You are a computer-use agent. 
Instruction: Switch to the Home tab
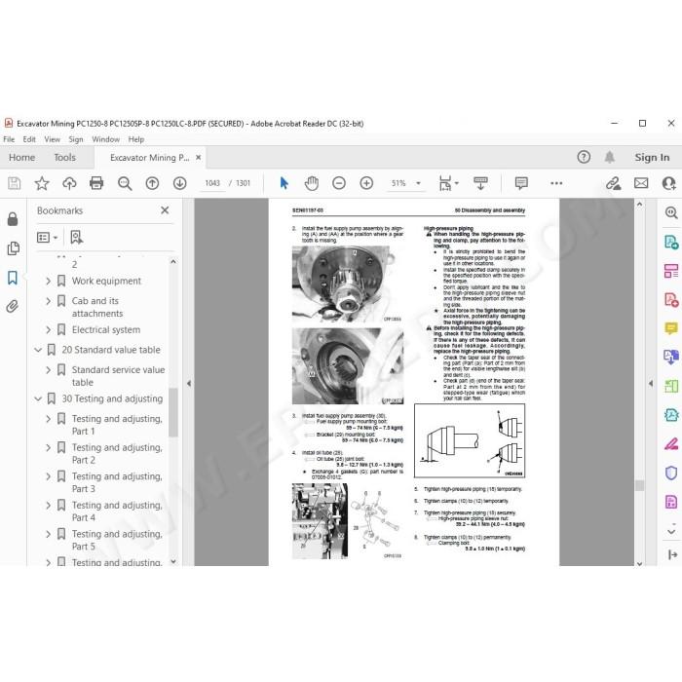(x=21, y=158)
